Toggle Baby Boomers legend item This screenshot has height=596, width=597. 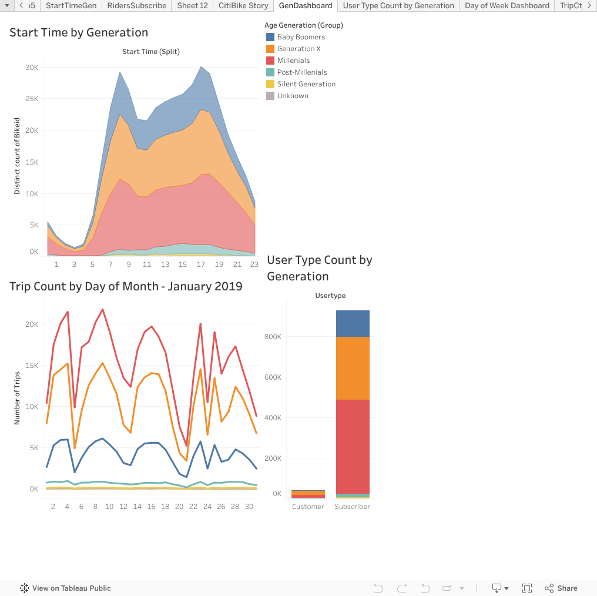pos(301,37)
